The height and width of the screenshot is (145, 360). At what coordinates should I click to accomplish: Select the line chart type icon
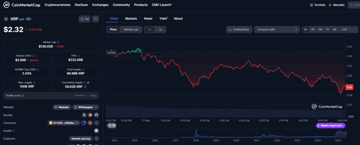(150, 29)
